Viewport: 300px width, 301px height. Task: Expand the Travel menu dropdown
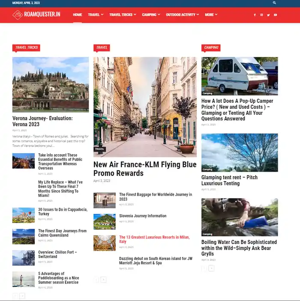(x=96, y=15)
